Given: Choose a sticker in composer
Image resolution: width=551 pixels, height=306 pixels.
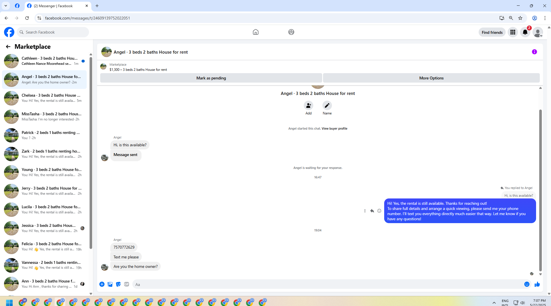Looking at the screenshot, I should coord(118,284).
